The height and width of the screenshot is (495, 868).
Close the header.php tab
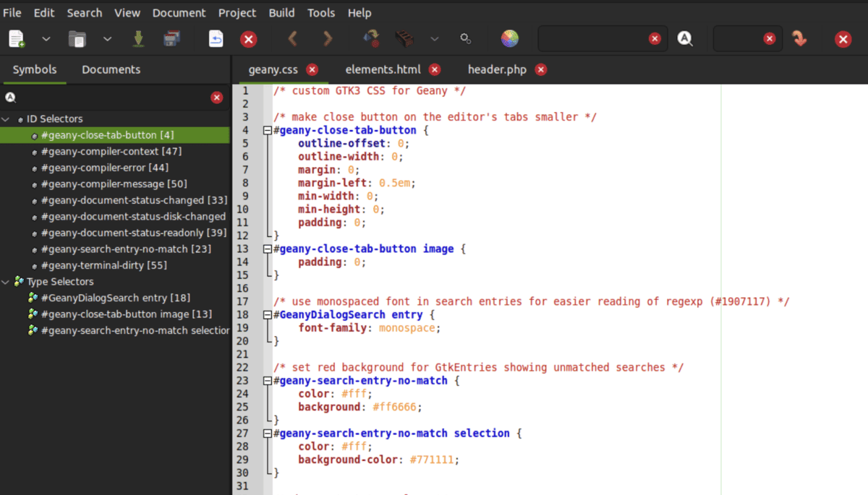(x=541, y=69)
